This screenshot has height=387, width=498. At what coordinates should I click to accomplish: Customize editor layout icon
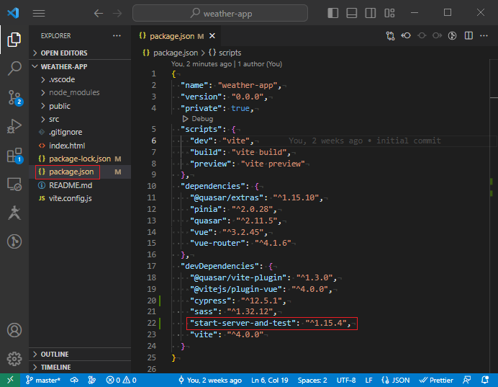point(389,13)
